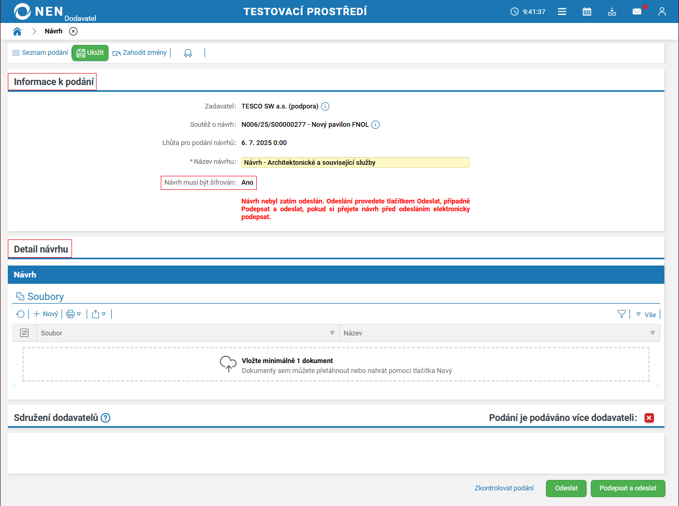This screenshot has height=506, width=679.
Task: Add a new file with Nový
Action: click(x=46, y=314)
